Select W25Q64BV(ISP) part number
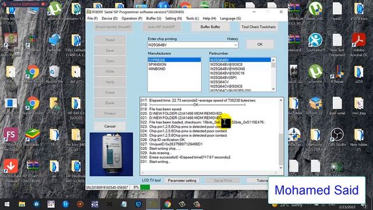Viewport: 373px width, 210px height. (240, 78)
